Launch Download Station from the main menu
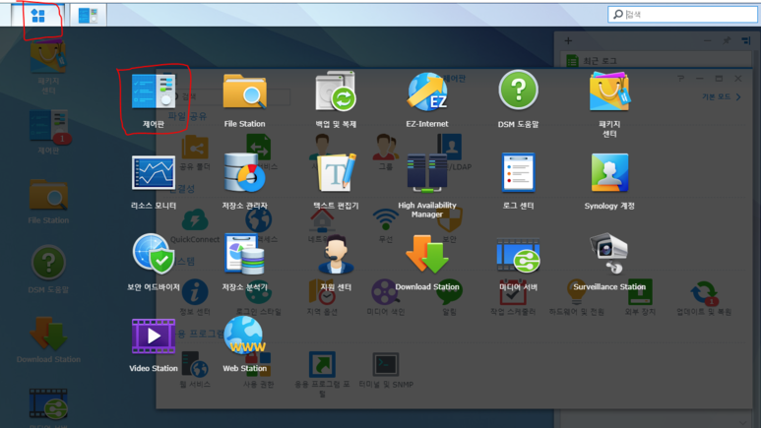The image size is (761, 428). [x=427, y=264]
